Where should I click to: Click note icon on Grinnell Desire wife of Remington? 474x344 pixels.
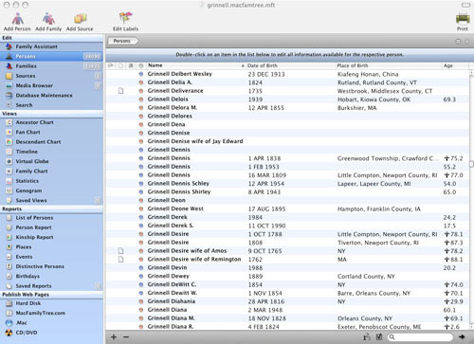(x=121, y=260)
